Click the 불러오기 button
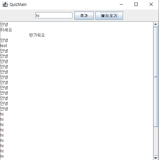Viewport: 159px width, 160px height. 109,15
